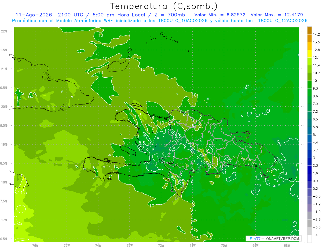Click the '22N' latitude axis label
The image size is (322, 249).
pyautogui.click(x=4, y=31)
